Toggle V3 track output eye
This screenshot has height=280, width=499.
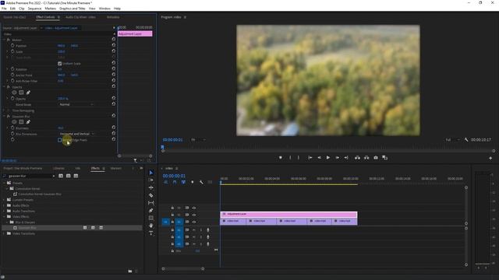[194, 208]
